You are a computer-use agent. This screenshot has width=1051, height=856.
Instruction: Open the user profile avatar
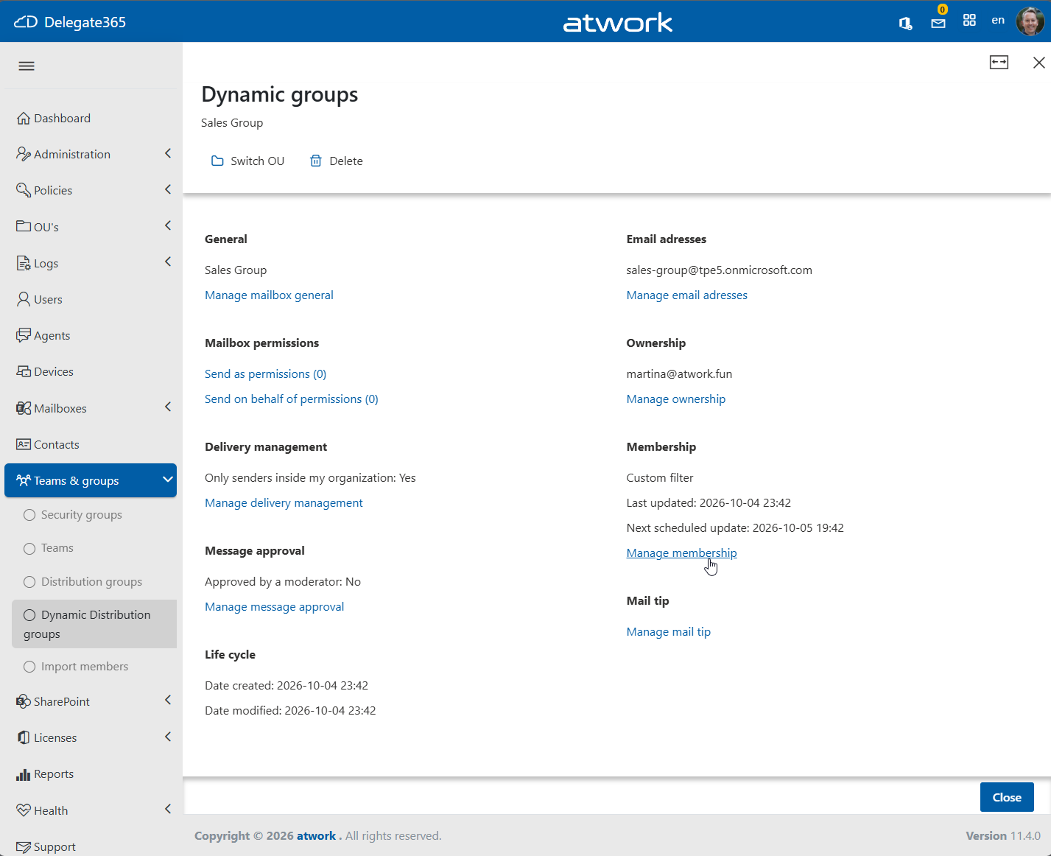(x=1030, y=21)
